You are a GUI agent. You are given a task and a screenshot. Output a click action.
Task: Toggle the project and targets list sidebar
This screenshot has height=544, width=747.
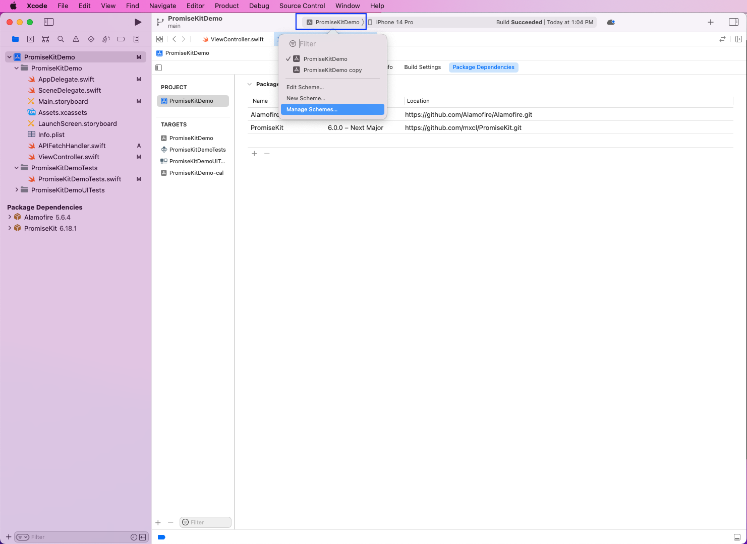pos(159,67)
